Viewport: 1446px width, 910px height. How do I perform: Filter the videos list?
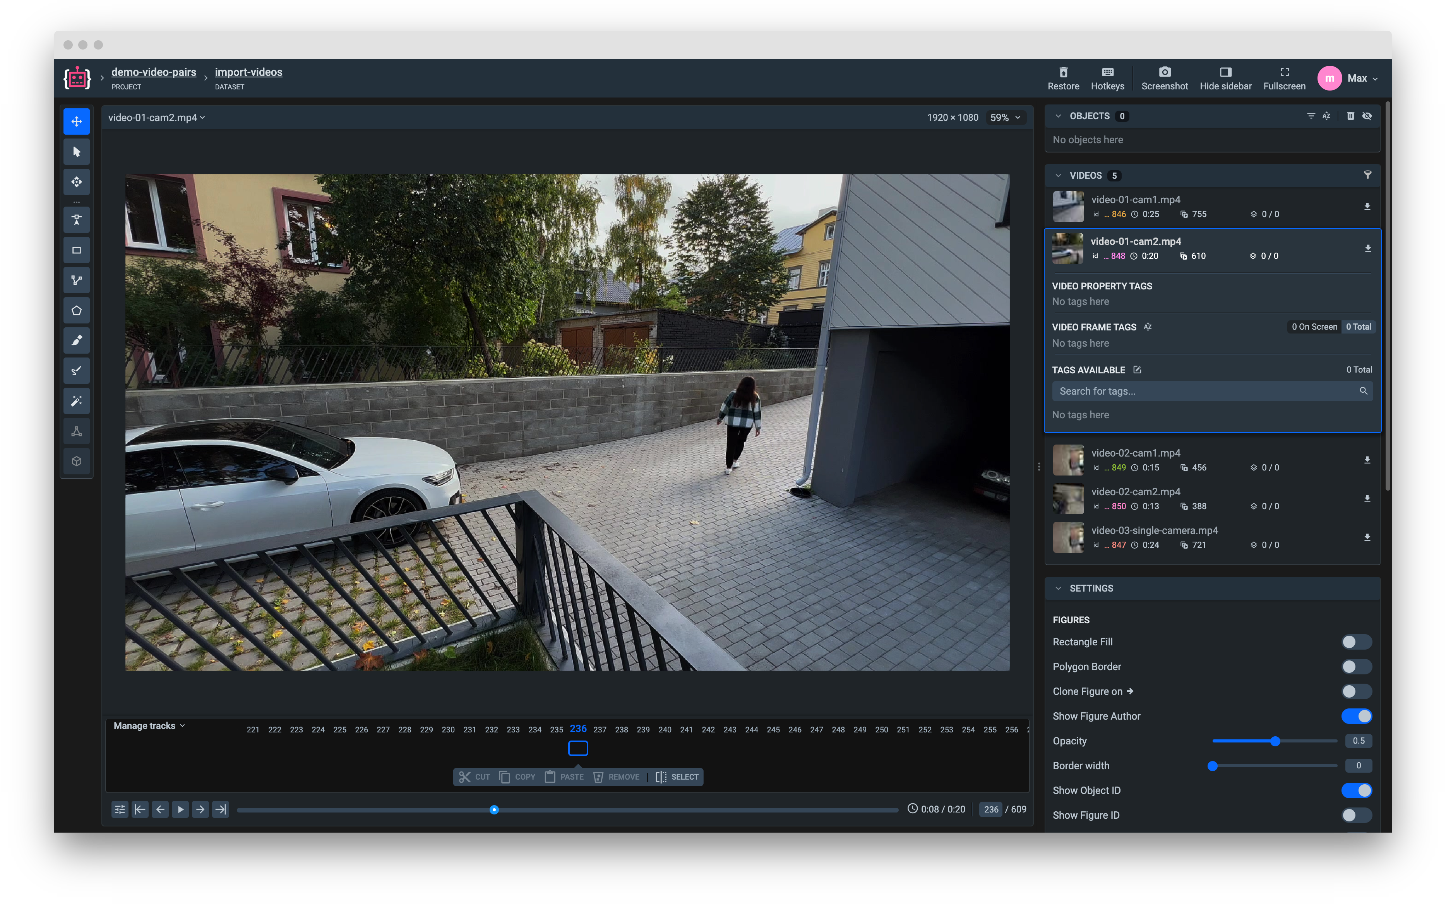[1367, 174]
